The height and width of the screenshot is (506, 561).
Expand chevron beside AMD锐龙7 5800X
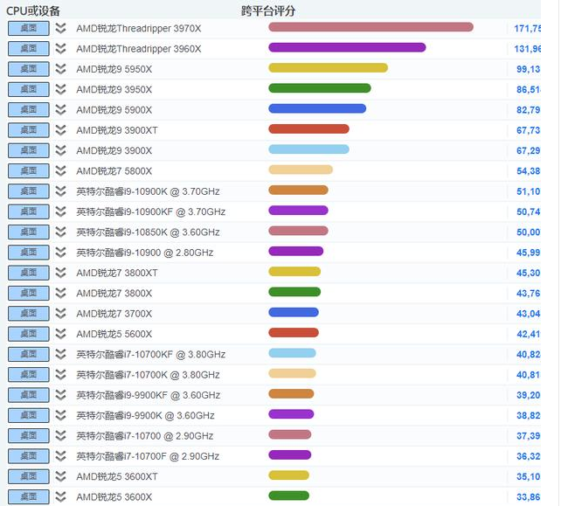(60, 170)
